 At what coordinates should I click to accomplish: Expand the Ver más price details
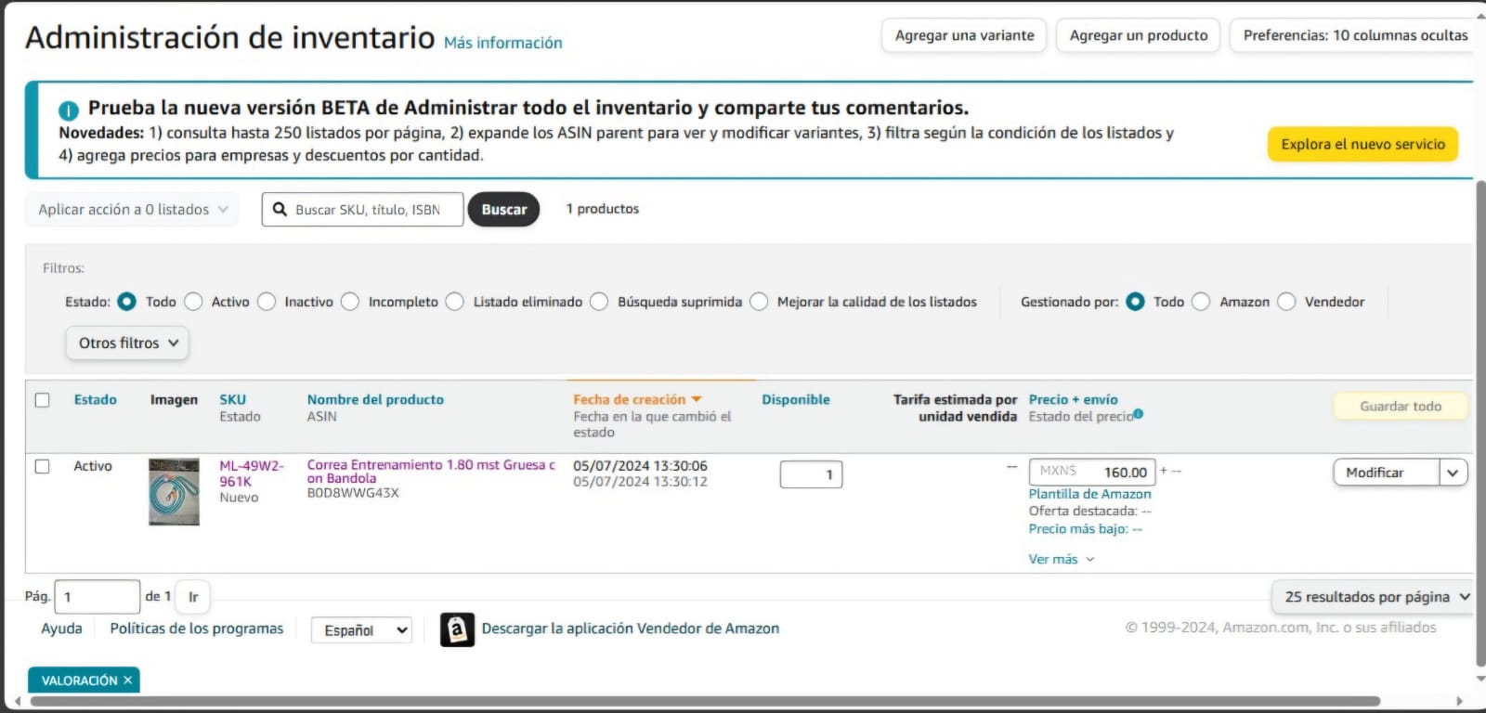(x=1062, y=560)
